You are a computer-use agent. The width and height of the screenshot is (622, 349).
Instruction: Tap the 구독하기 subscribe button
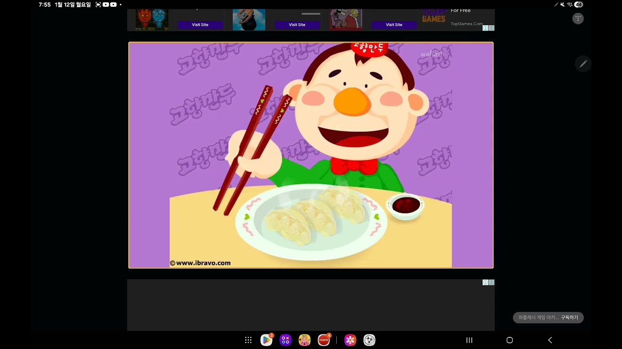point(570,317)
